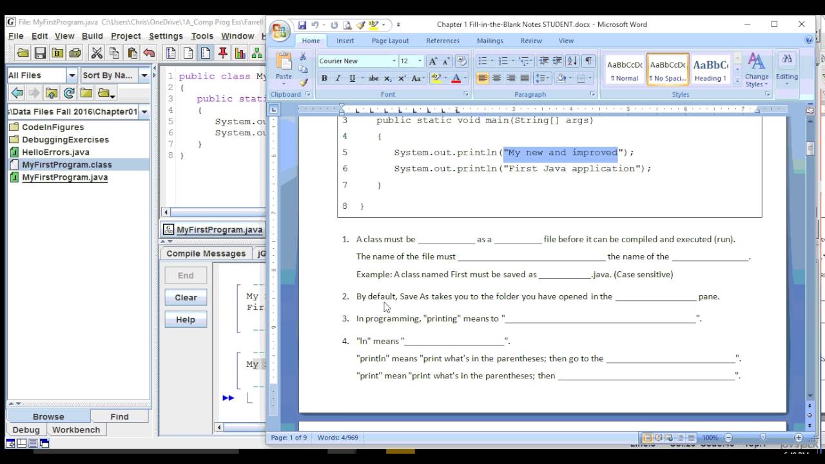Click the bar chart icon in jGRASP toolbar
The width and height of the screenshot is (825, 464).
240,53
